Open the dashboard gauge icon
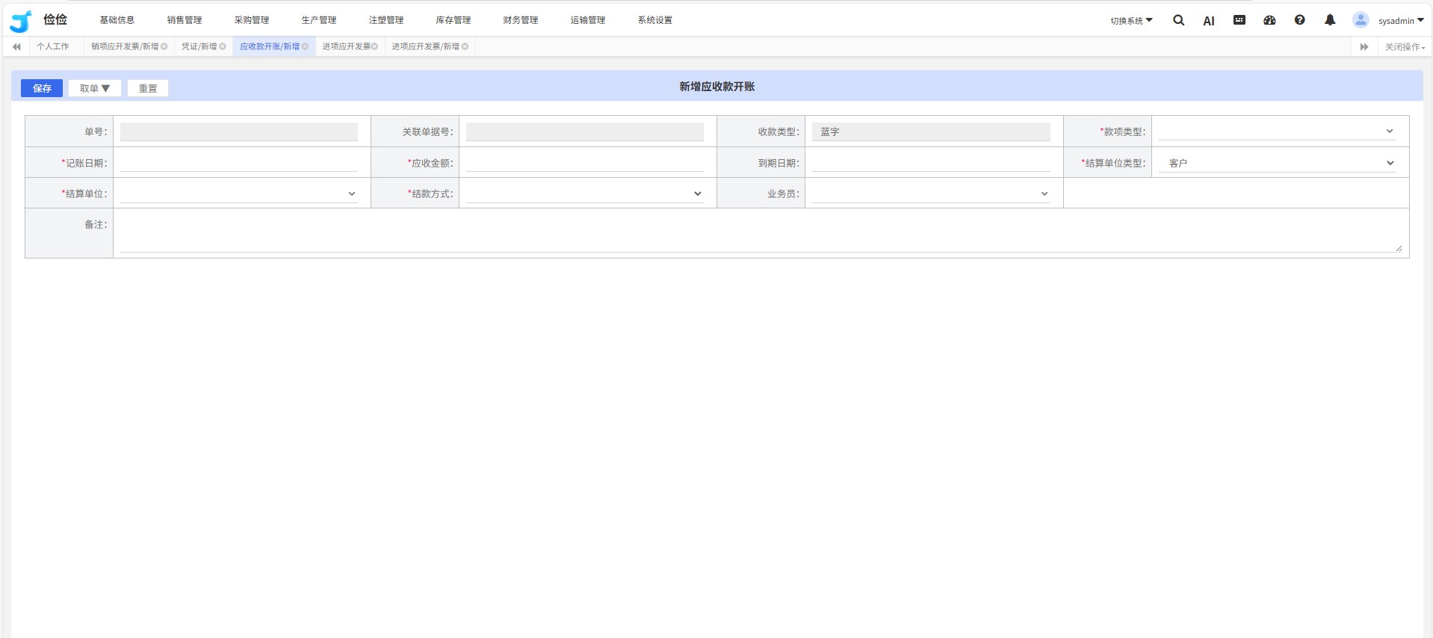The image size is (1433, 638). 1269,20
